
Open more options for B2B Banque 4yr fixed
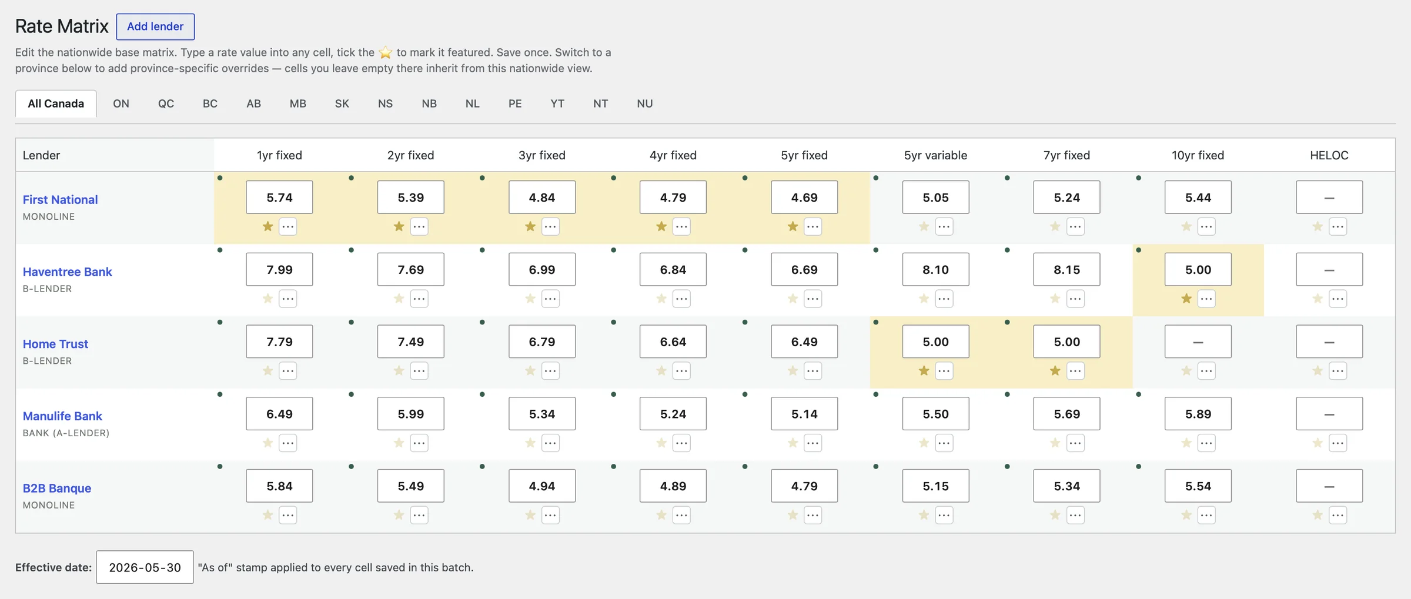point(681,515)
